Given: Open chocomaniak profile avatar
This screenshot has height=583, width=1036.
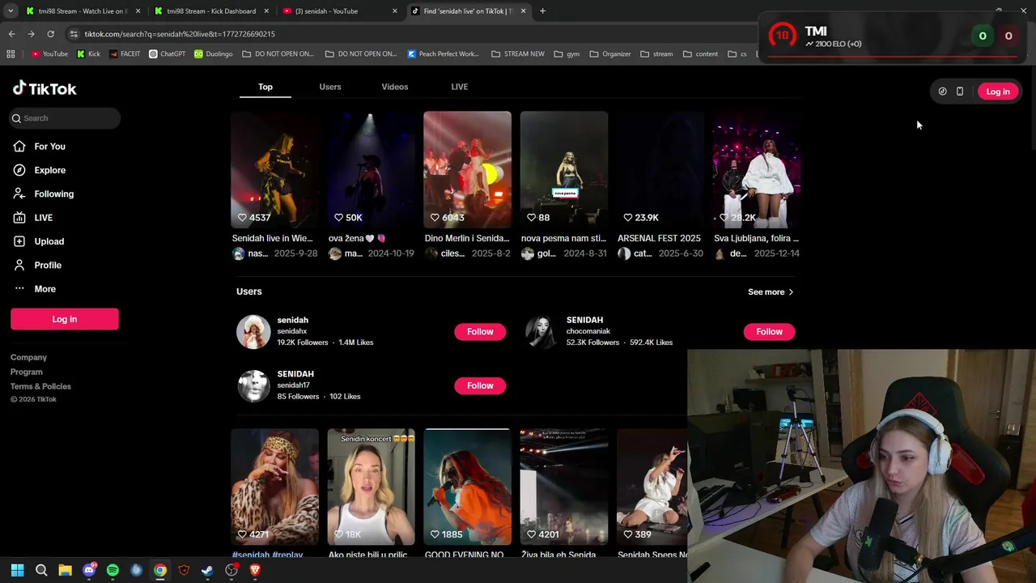Looking at the screenshot, I should coord(542,332).
